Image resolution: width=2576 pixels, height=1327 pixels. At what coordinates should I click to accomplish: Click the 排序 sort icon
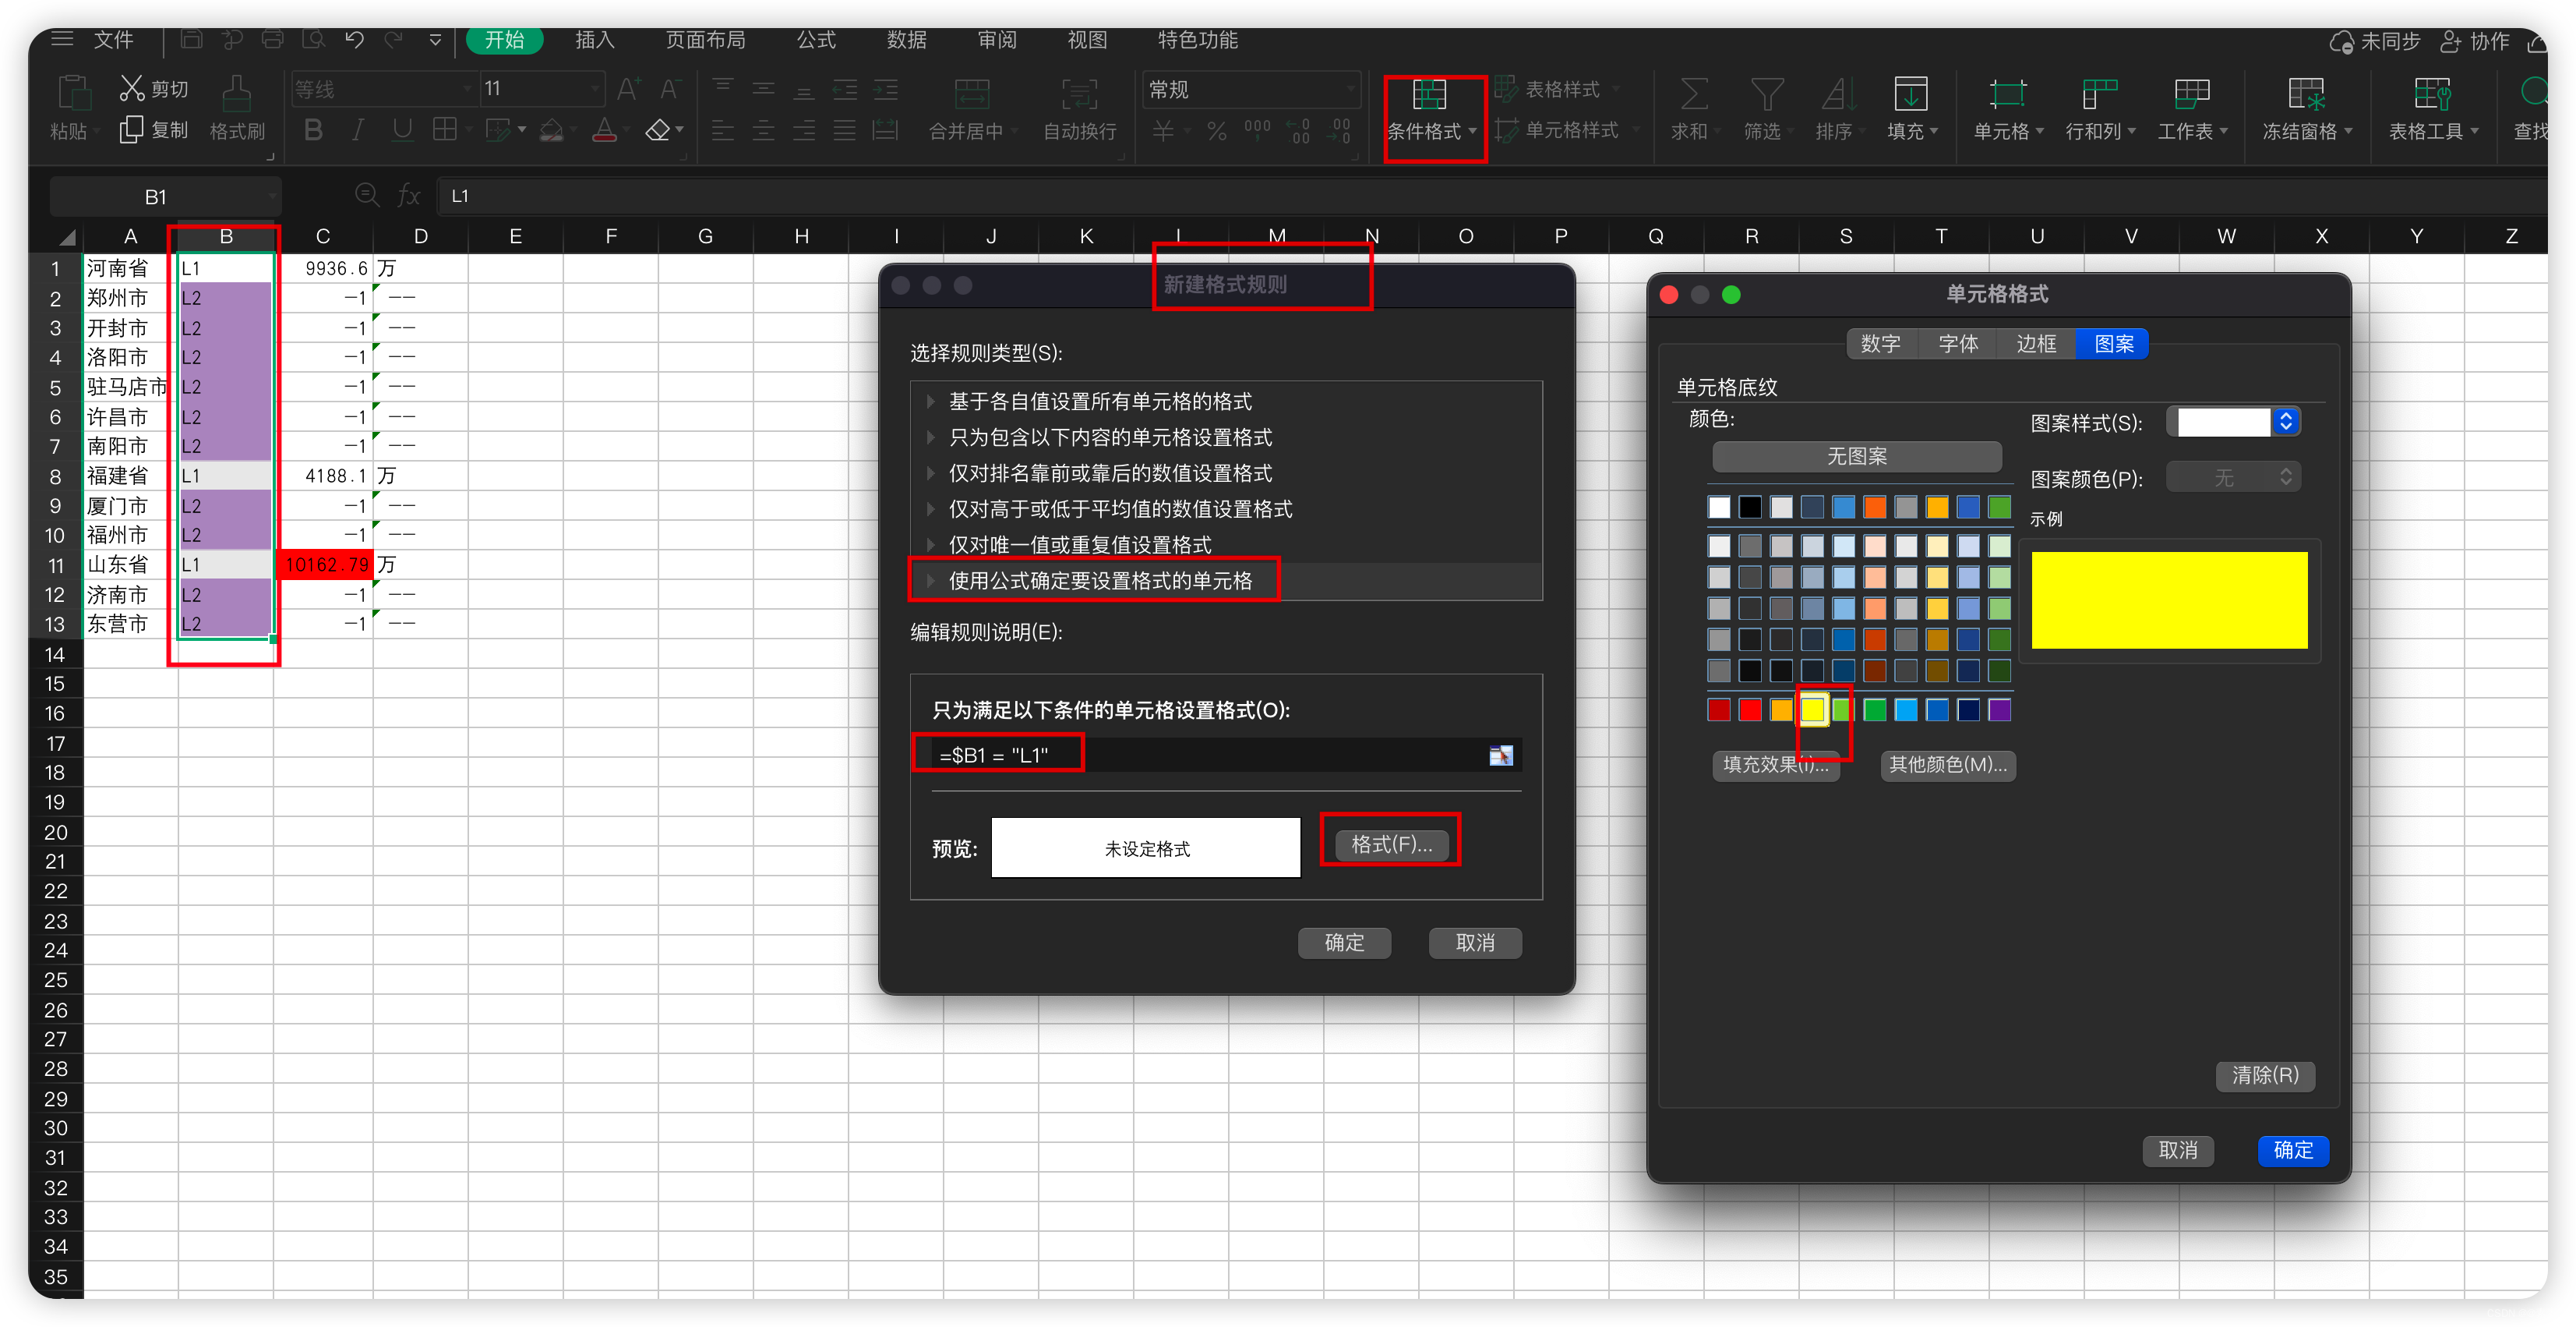click(x=1837, y=94)
